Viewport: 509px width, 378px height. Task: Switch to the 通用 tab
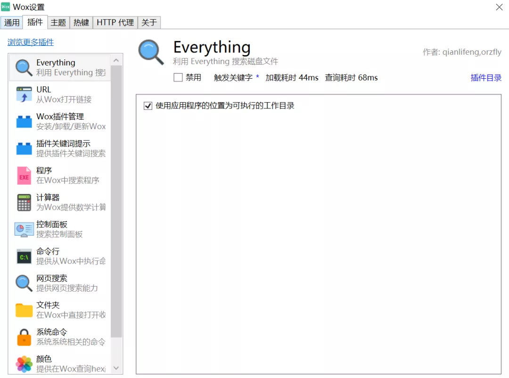(12, 23)
